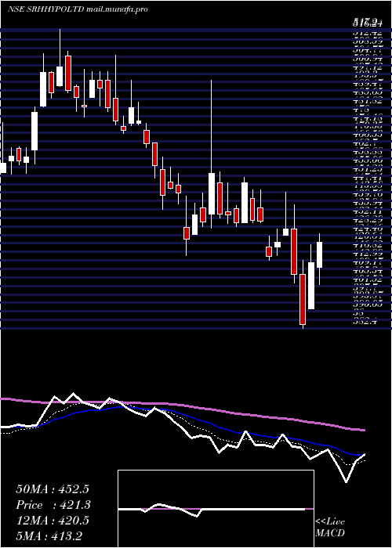Select the 12MA : 420.5 legend value
Viewport: 392px width, 548px height.
[53, 521]
